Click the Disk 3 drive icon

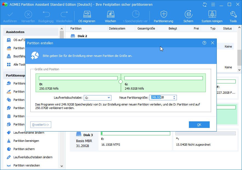tap(79, 134)
